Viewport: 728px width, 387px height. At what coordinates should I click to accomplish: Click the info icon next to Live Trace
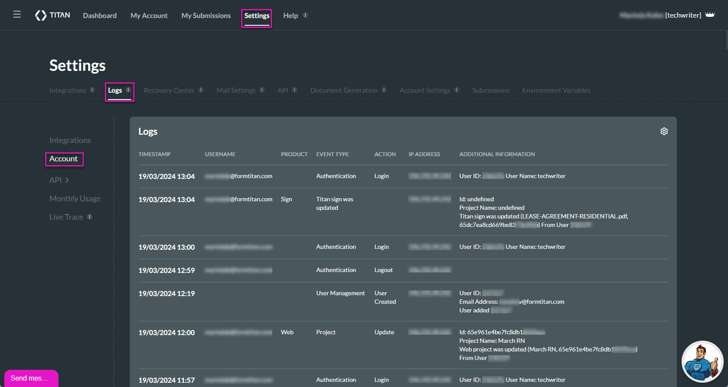(89, 217)
